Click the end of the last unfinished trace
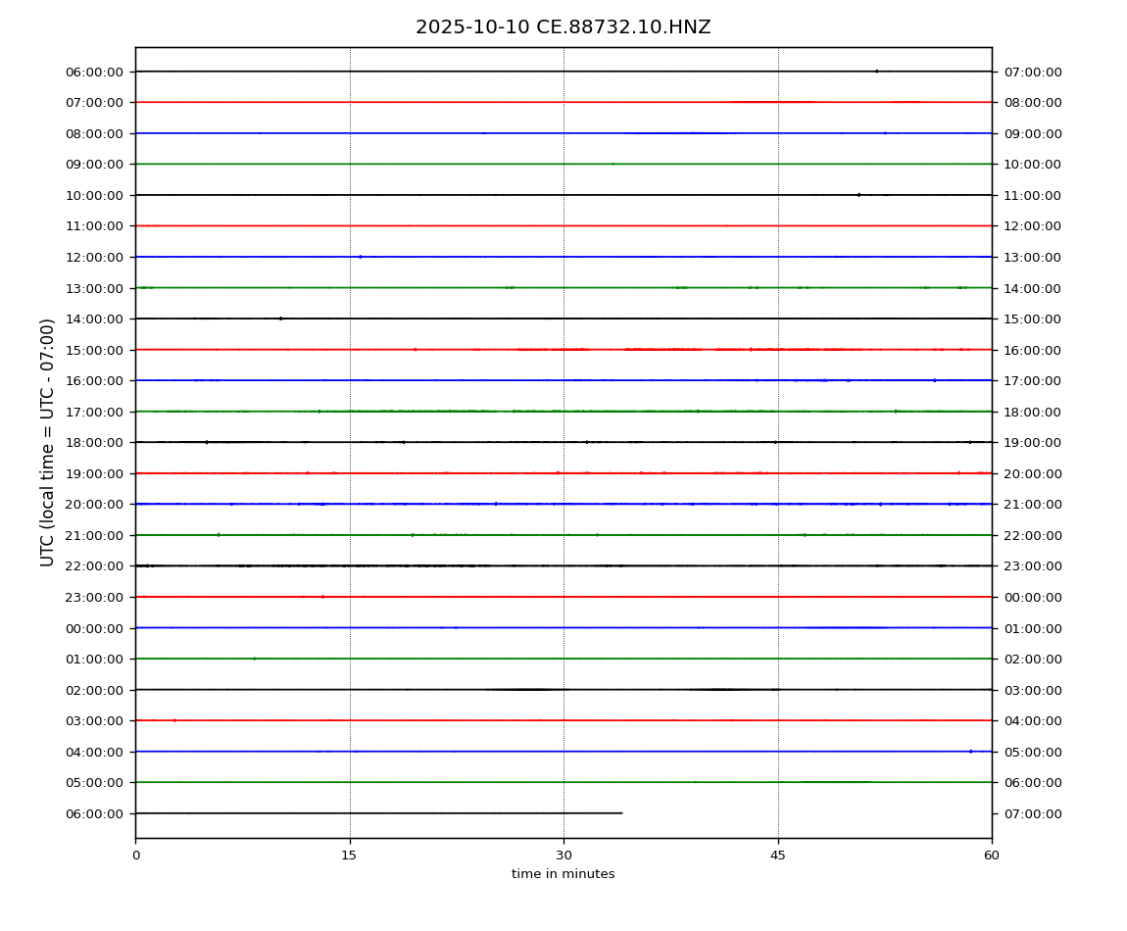 [621, 813]
